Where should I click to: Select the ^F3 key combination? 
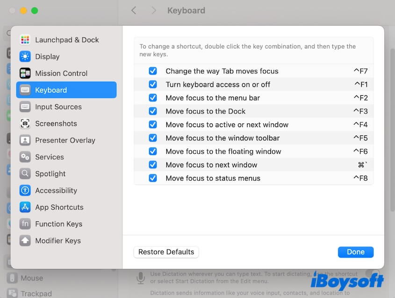click(x=360, y=111)
